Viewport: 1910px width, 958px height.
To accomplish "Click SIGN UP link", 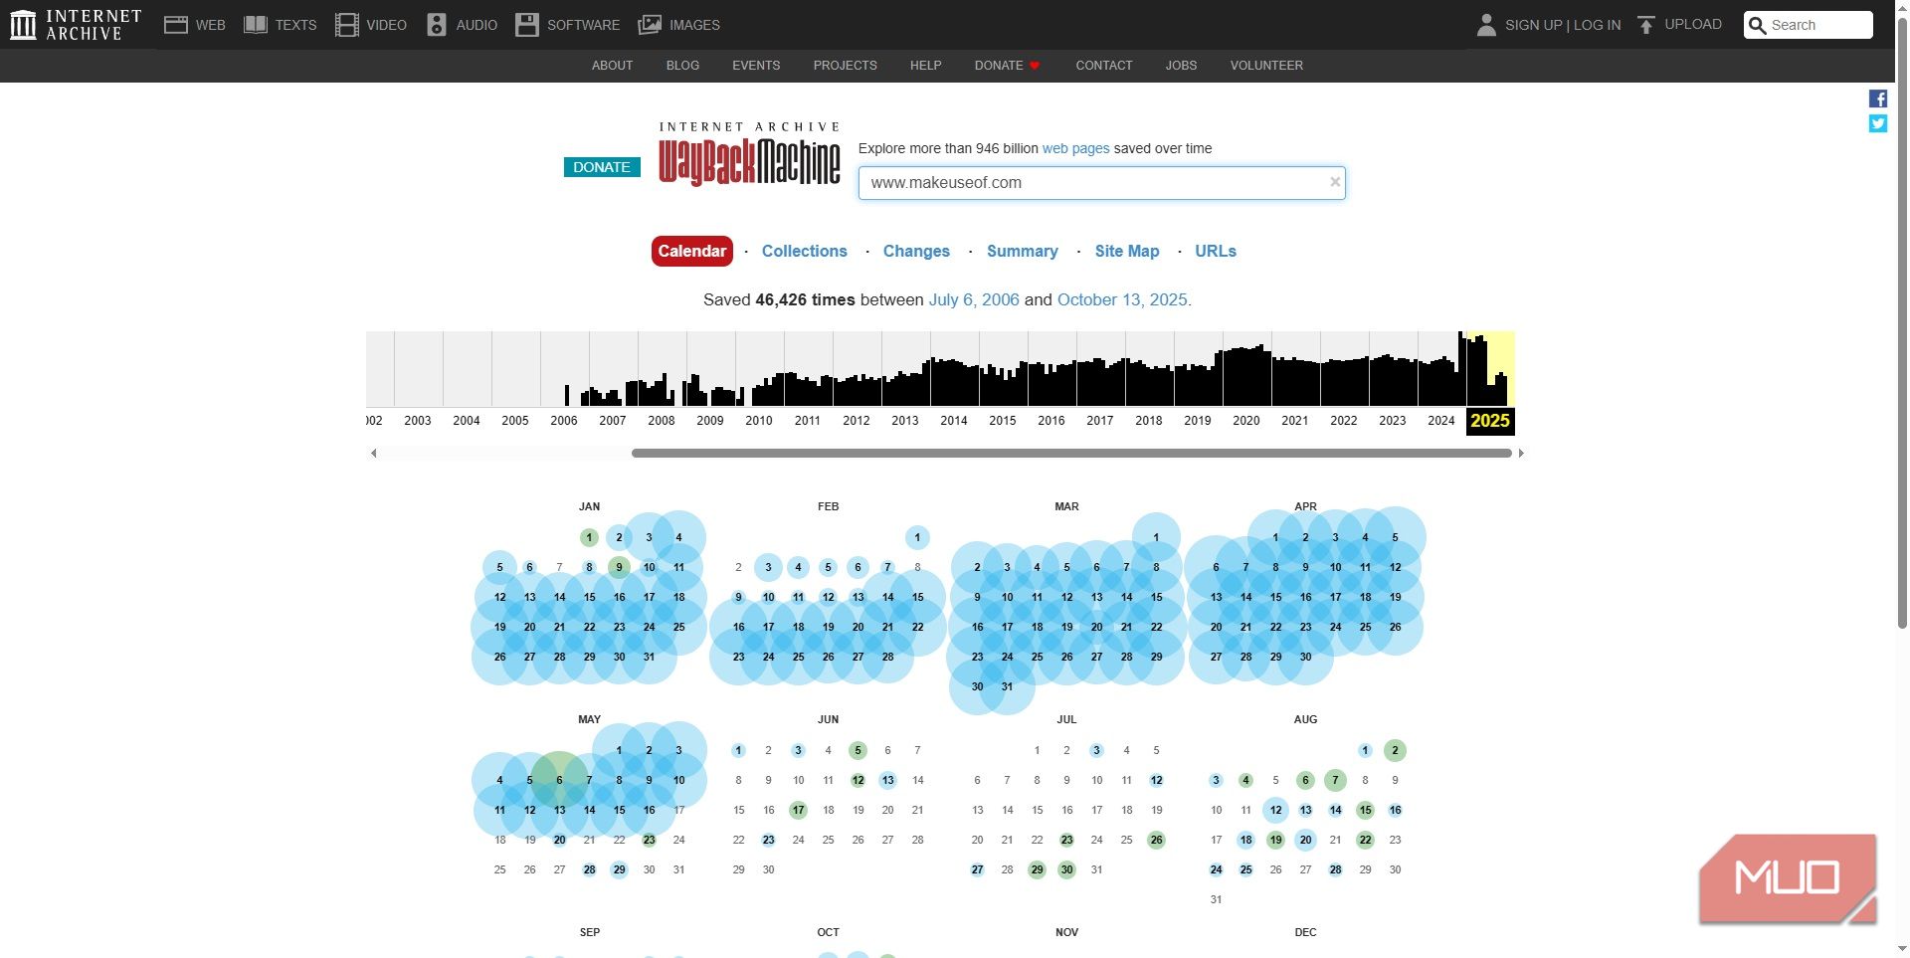I will (1533, 25).
